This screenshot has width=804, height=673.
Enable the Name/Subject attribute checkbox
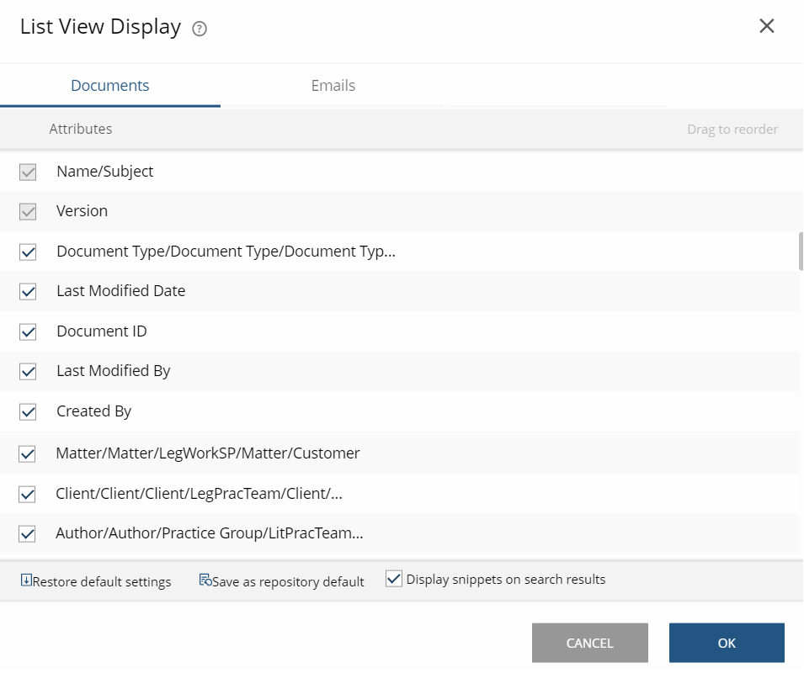pos(27,171)
